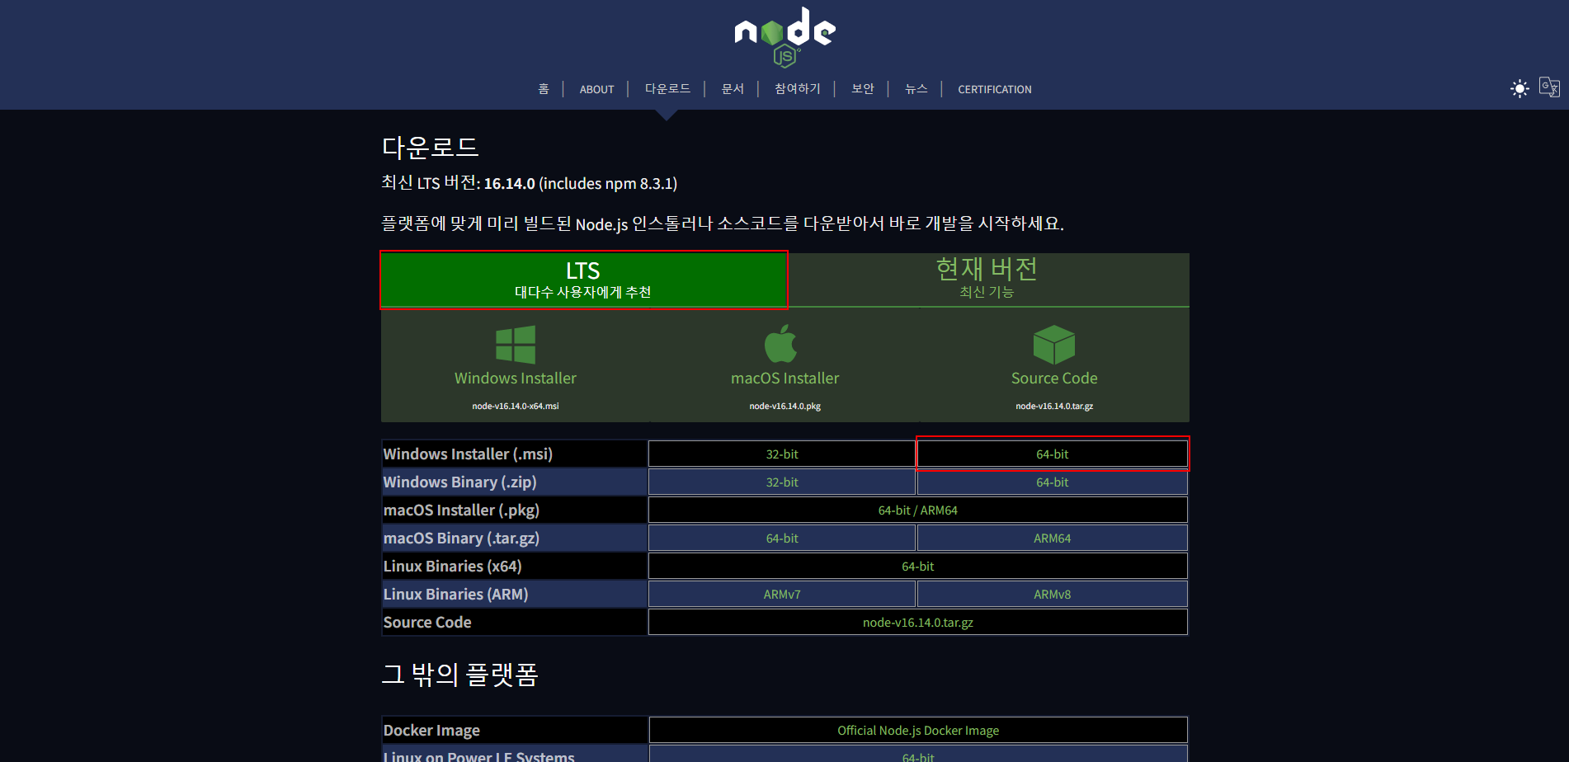Open the 다운로드 menu item
The image size is (1569, 762).
point(667,89)
